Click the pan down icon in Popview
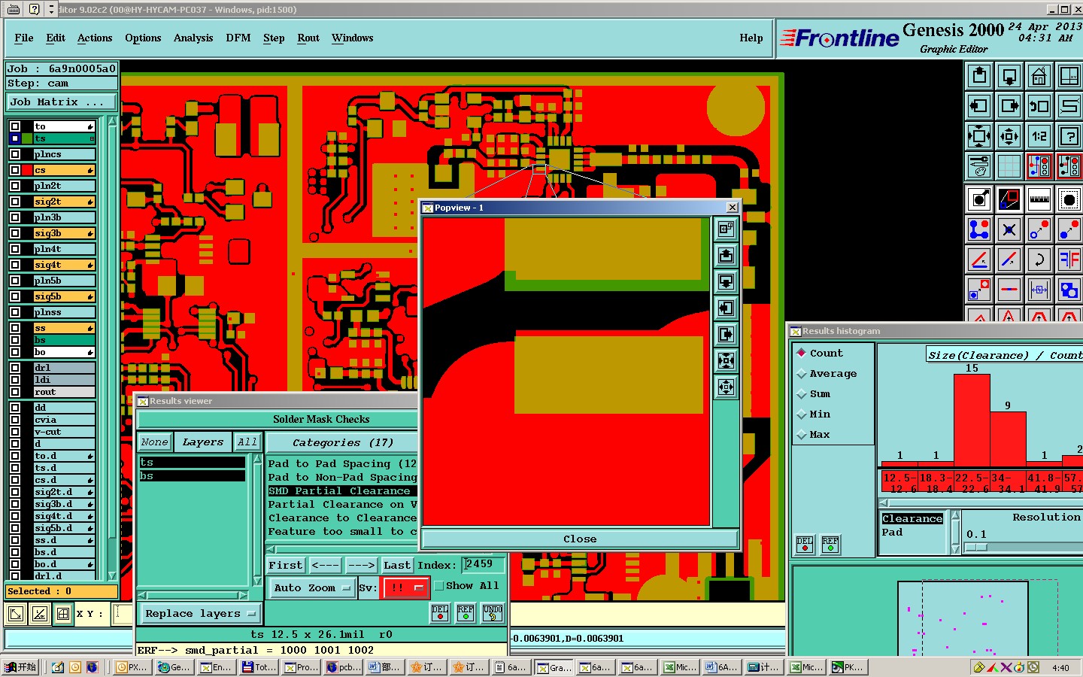The height and width of the screenshot is (677, 1083). (x=726, y=282)
